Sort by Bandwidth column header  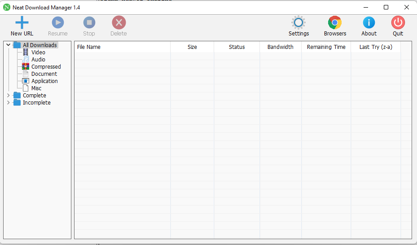click(x=281, y=47)
